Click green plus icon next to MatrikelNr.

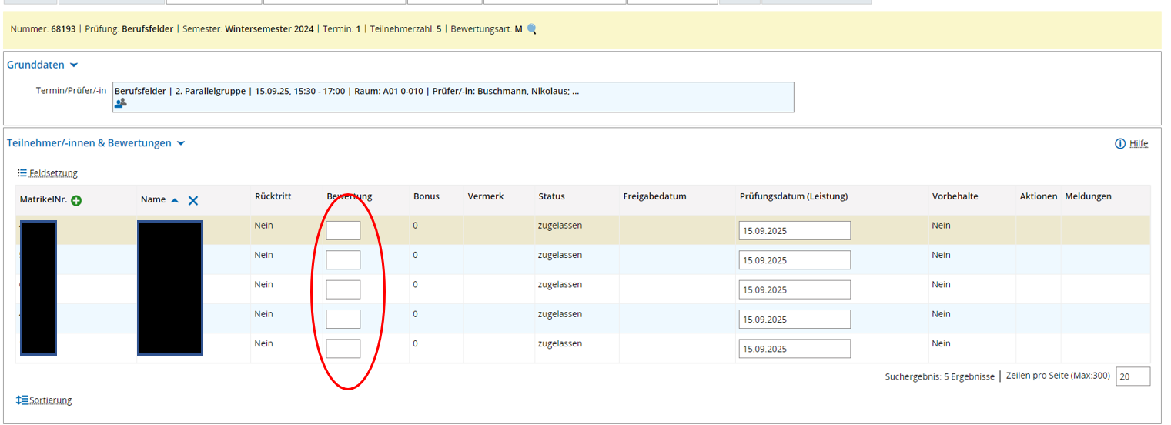click(76, 201)
